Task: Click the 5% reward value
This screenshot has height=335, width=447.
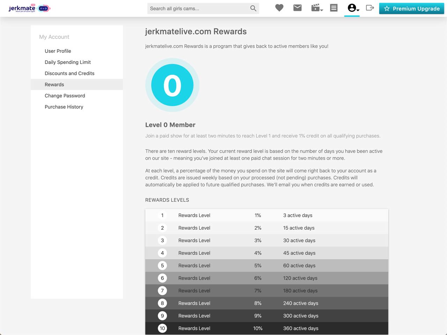Action: 258,266
